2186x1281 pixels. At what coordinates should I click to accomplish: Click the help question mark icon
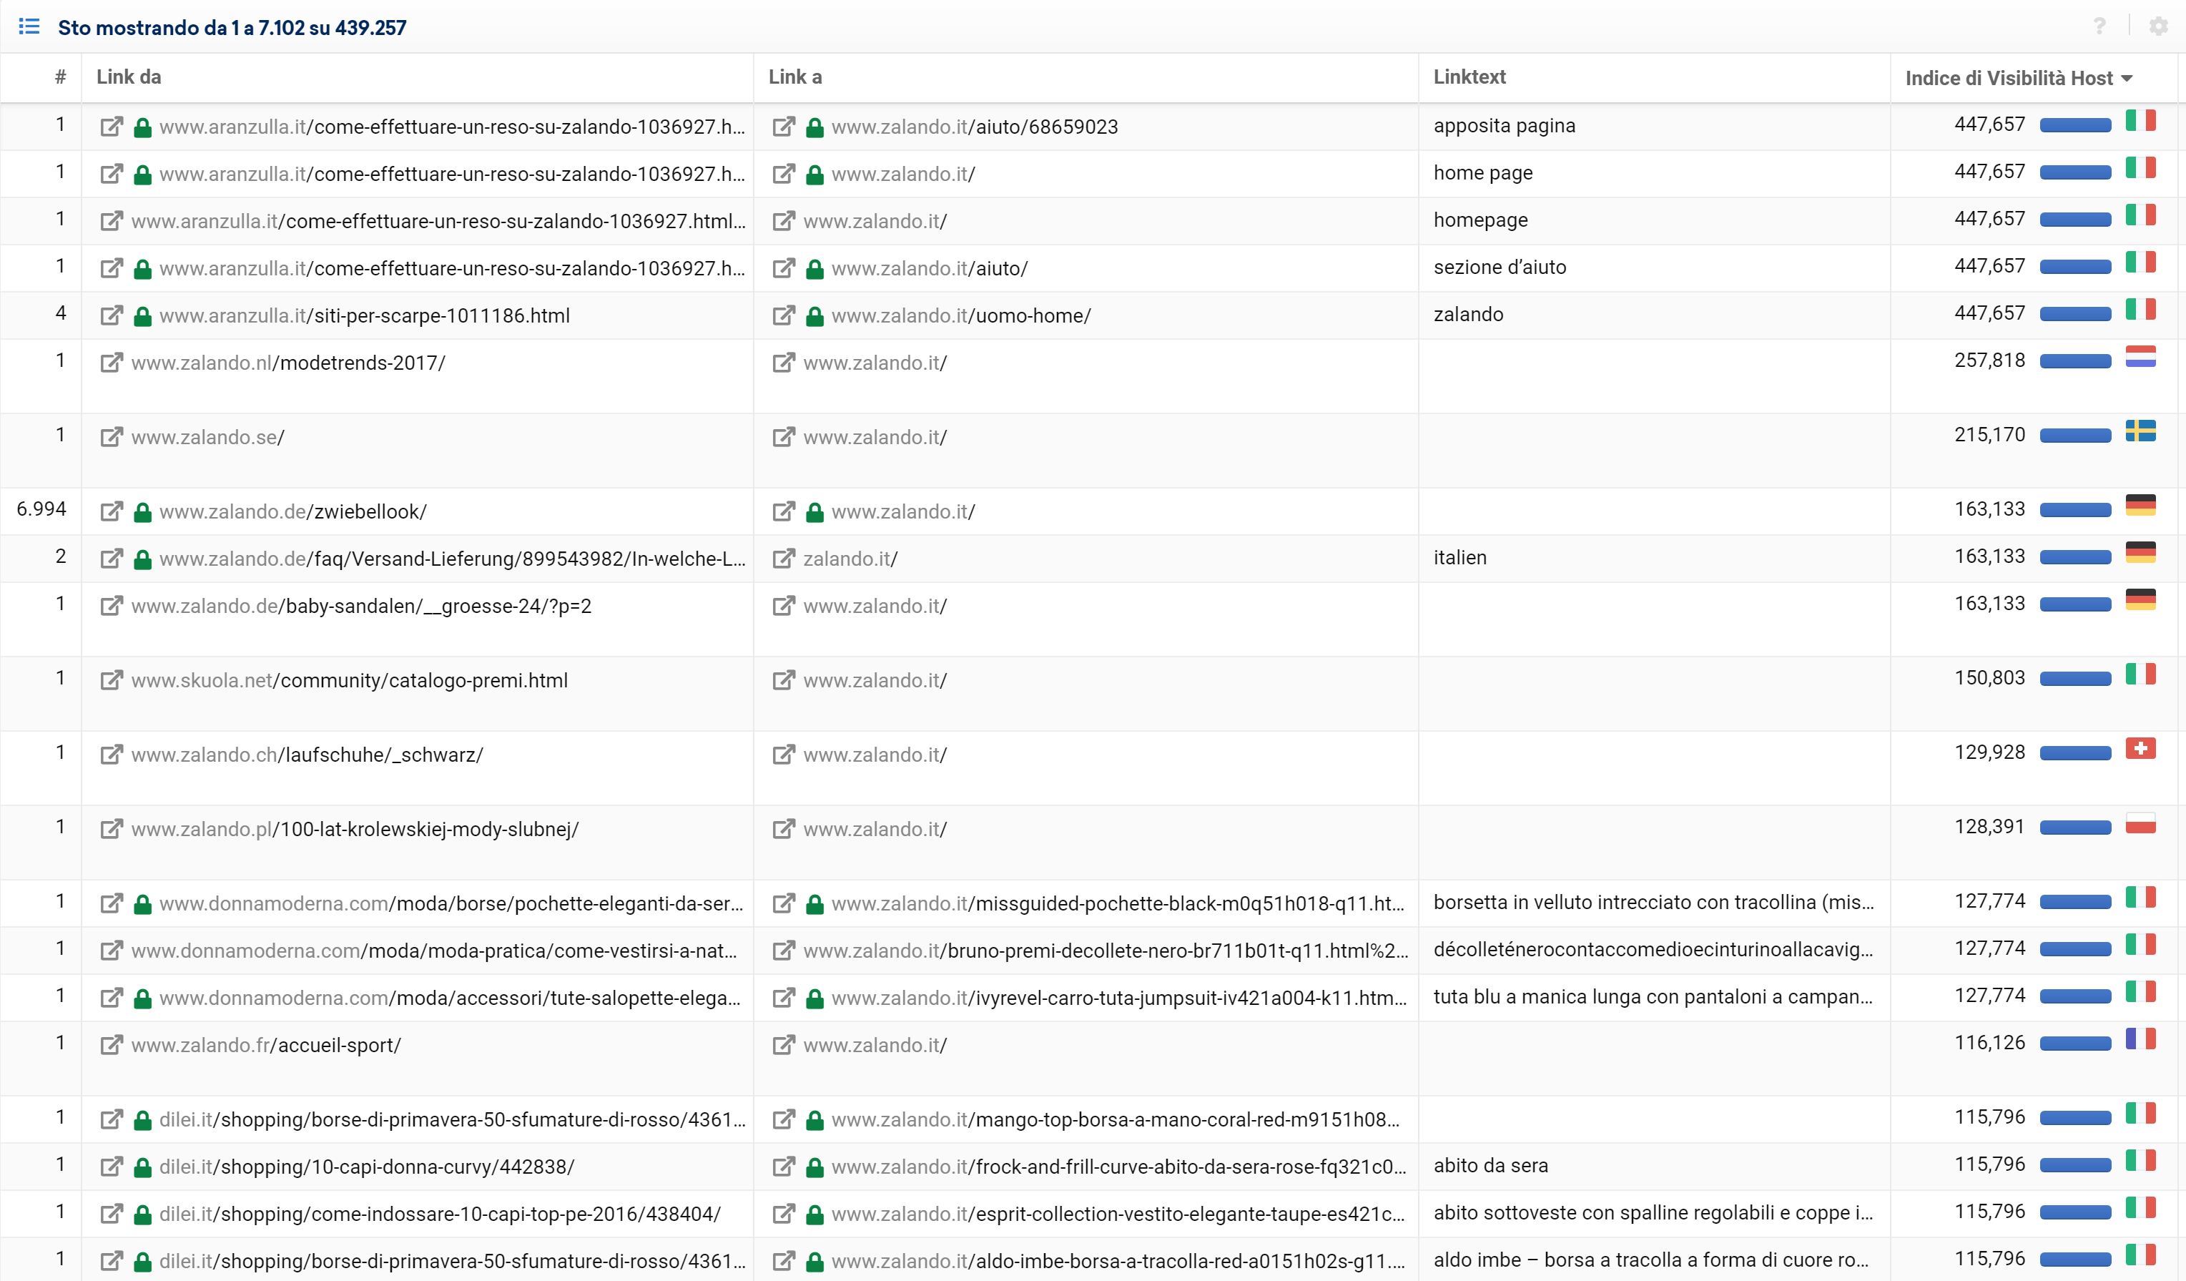pos(2098,26)
